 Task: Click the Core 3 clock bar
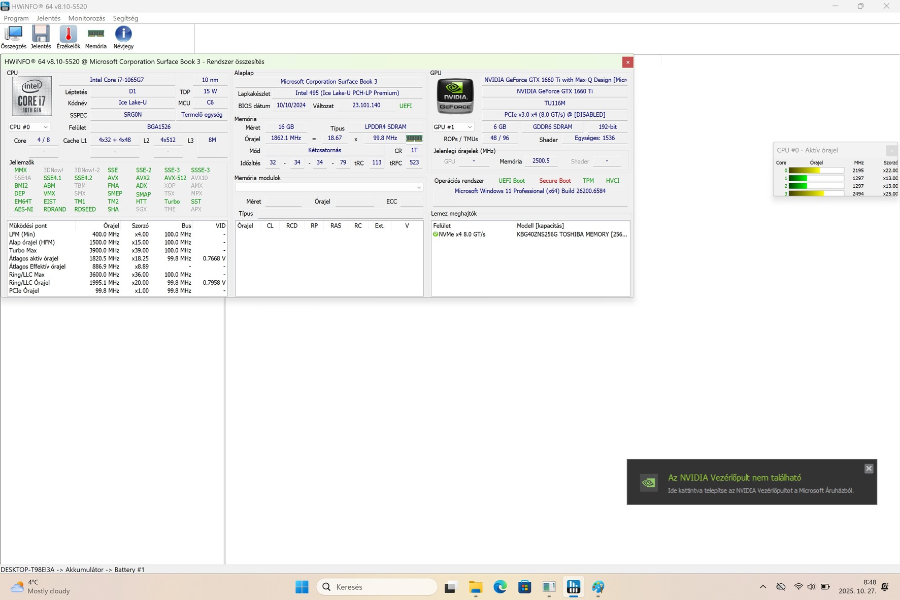point(816,193)
